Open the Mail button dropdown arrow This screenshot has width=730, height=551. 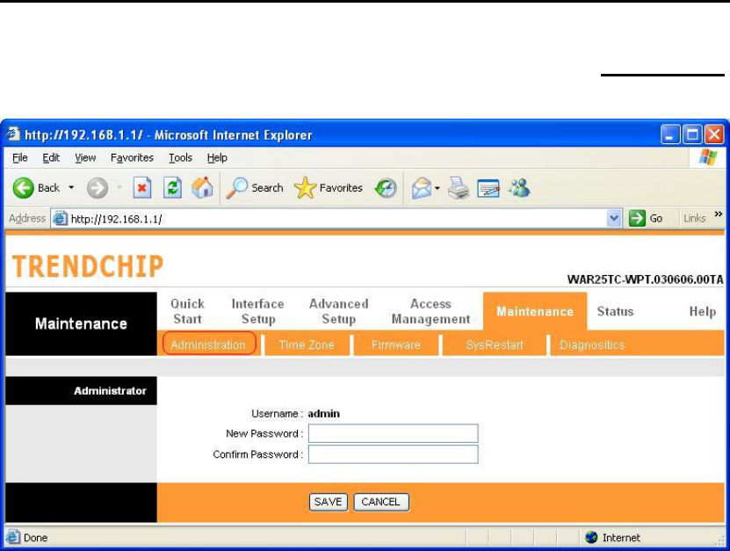(x=437, y=188)
